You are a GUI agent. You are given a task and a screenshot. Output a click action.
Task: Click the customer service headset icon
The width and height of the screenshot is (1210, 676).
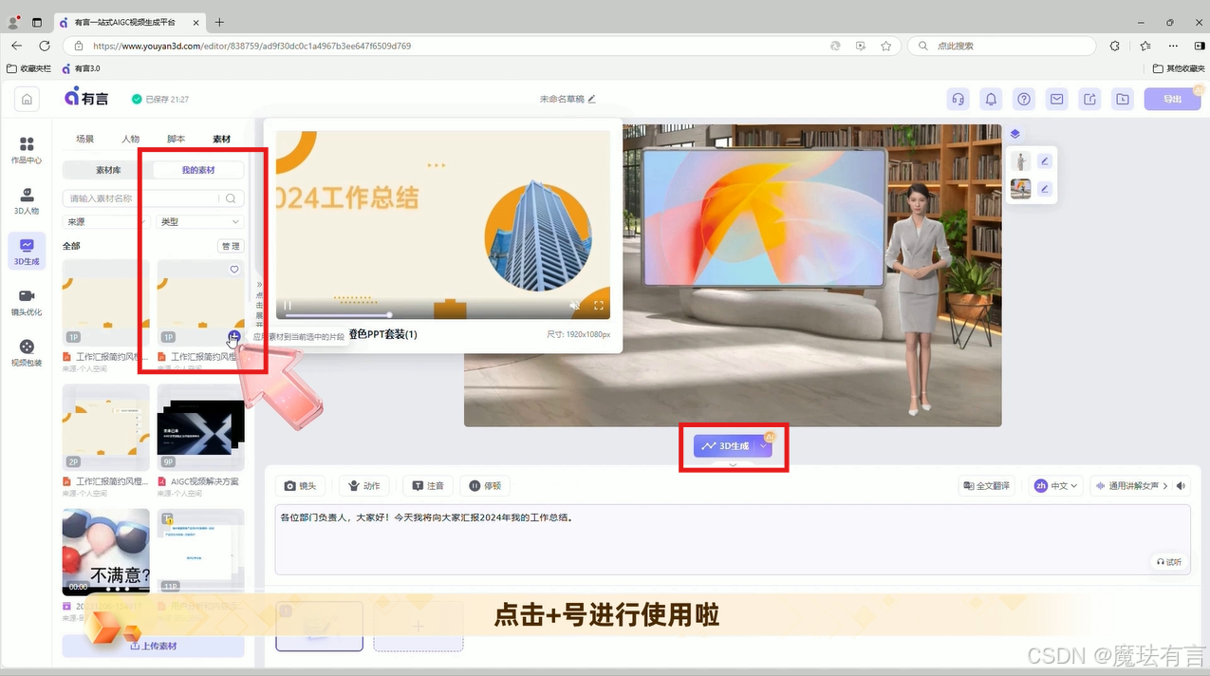pos(959,99)
